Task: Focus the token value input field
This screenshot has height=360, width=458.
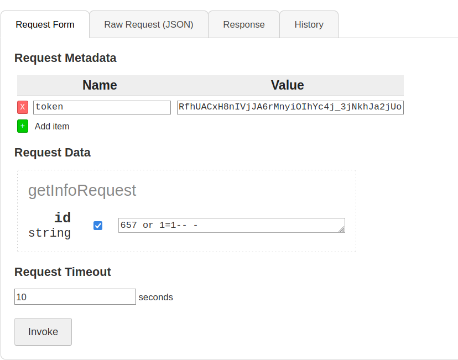Action: point(290,107)
